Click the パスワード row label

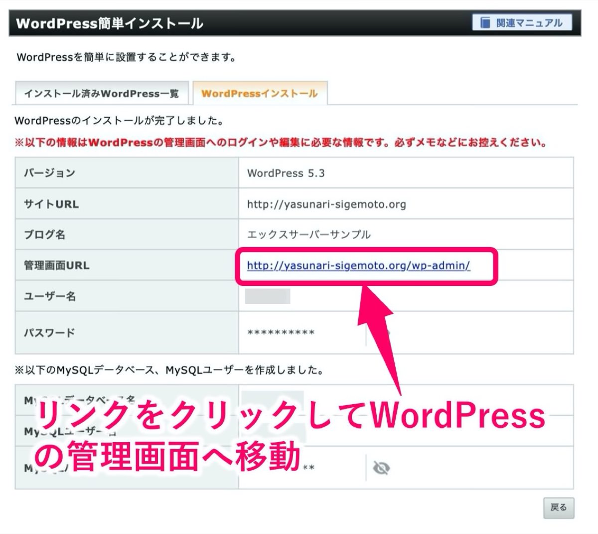(49, 332)
